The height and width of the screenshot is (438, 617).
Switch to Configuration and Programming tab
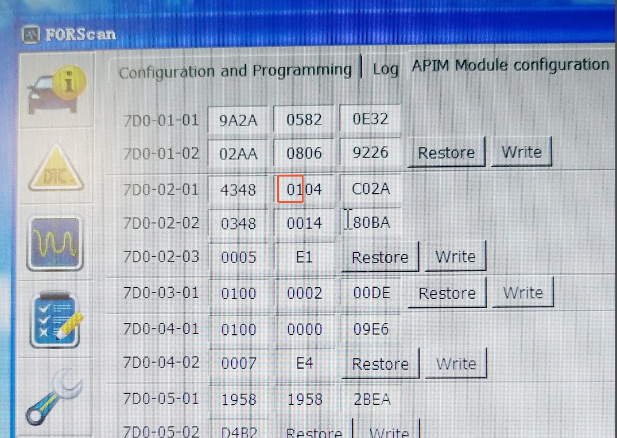coord(235,72)
